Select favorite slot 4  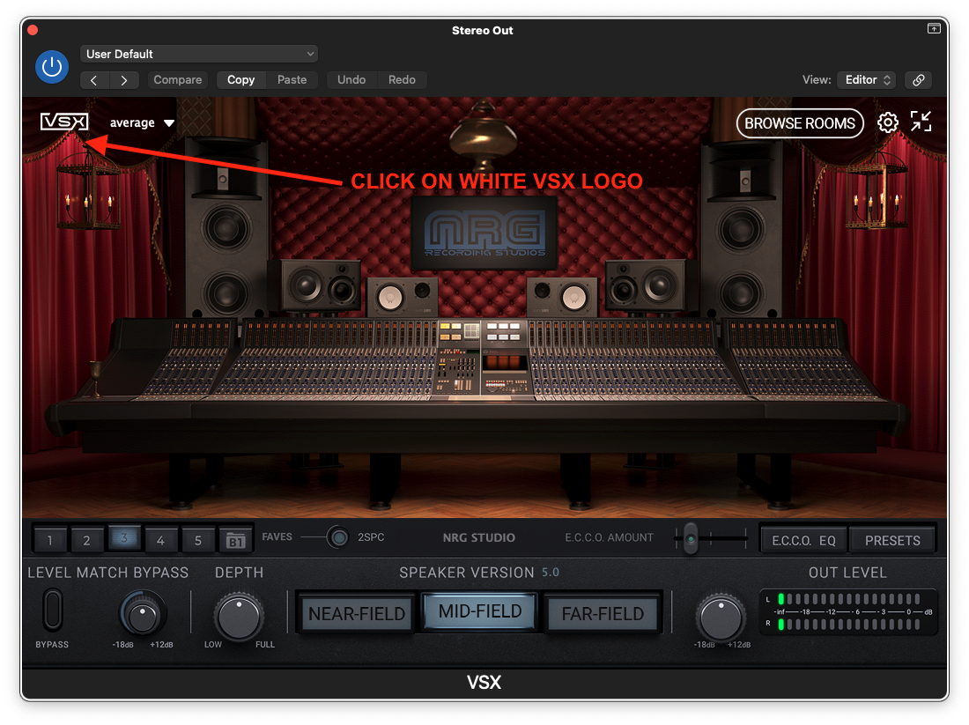[x=160, y=540]
